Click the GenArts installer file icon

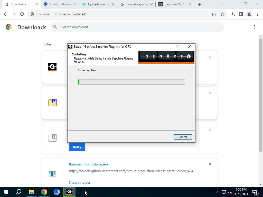click(x=52, y=67)
